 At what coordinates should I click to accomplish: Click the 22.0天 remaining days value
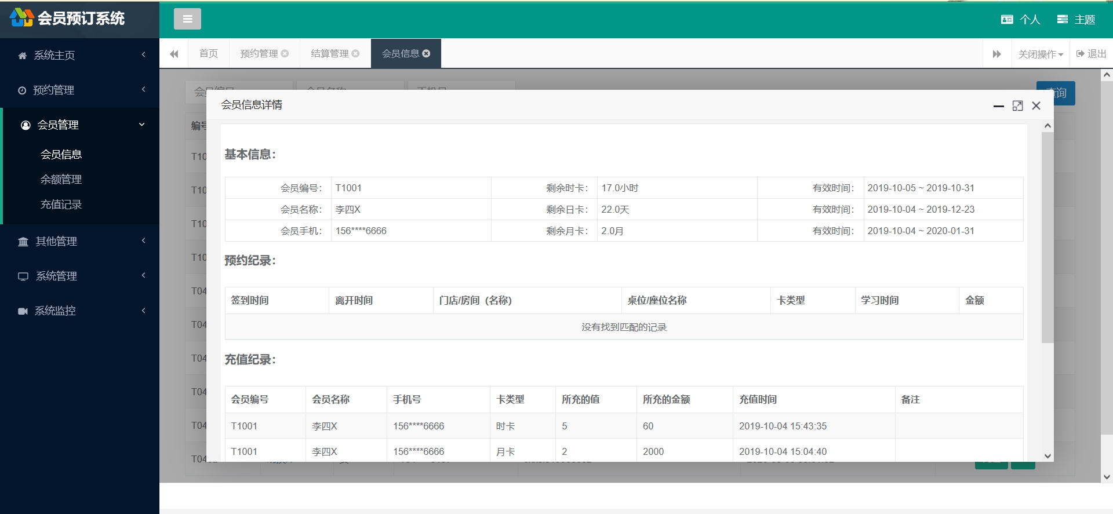(615, 209)
